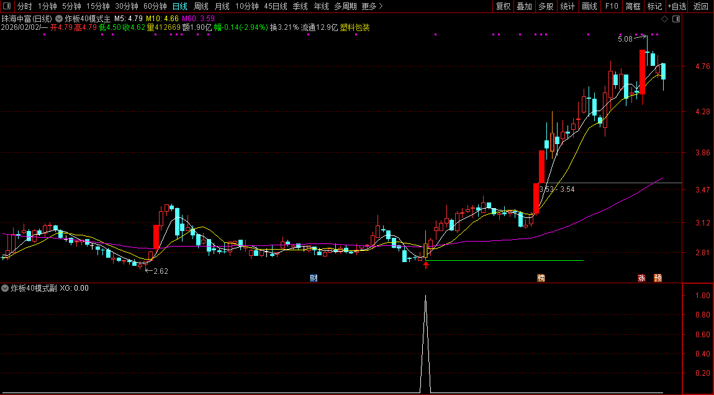
Task: Click the 塑料包装 industry link
Action: pos(355,27)
